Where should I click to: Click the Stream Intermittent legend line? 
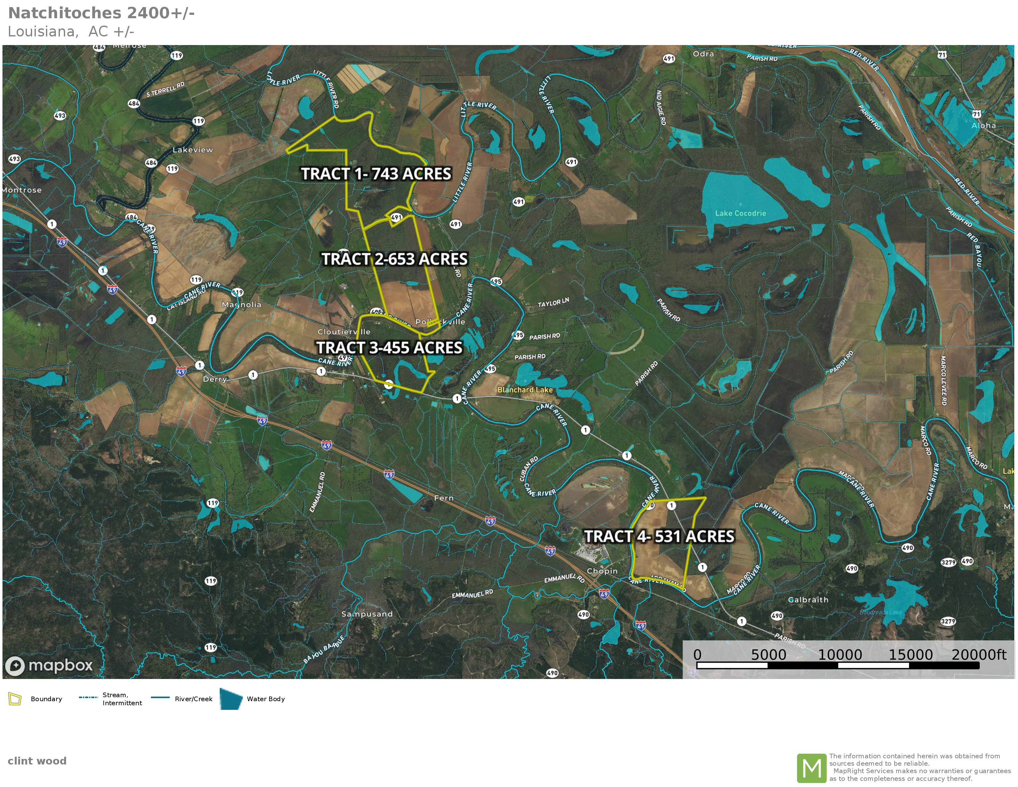click(88, 697)
